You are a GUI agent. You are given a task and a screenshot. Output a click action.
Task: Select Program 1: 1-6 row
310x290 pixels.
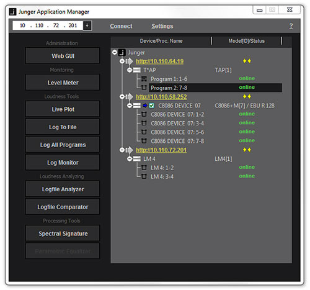(x=215, y=79)
